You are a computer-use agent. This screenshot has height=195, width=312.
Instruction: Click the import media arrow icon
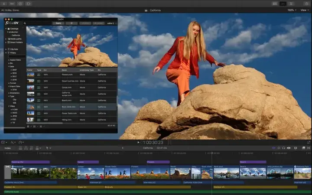pyautogui.click(x=3, y=3)
